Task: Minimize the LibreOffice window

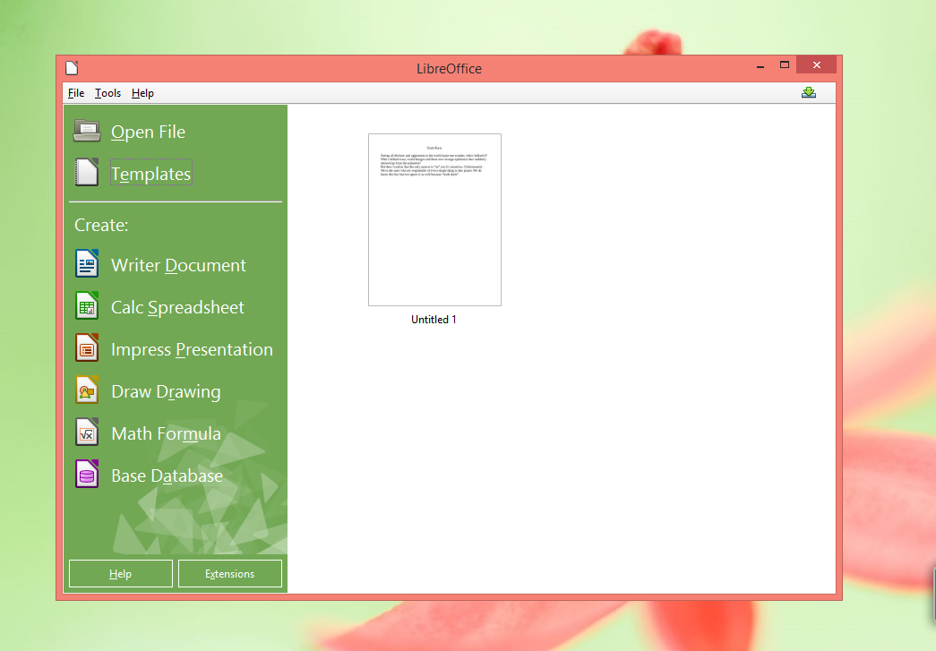Action: click(760, 65)
